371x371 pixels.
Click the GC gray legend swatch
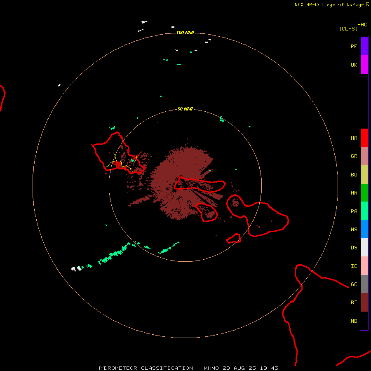[x=364, y=284]
